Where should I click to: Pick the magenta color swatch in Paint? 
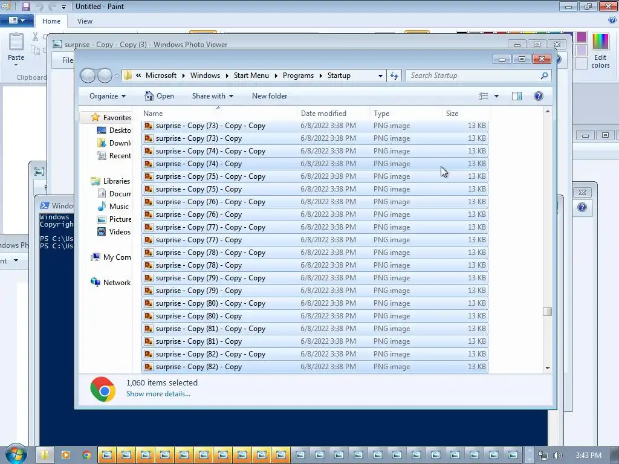pos(581,37)
